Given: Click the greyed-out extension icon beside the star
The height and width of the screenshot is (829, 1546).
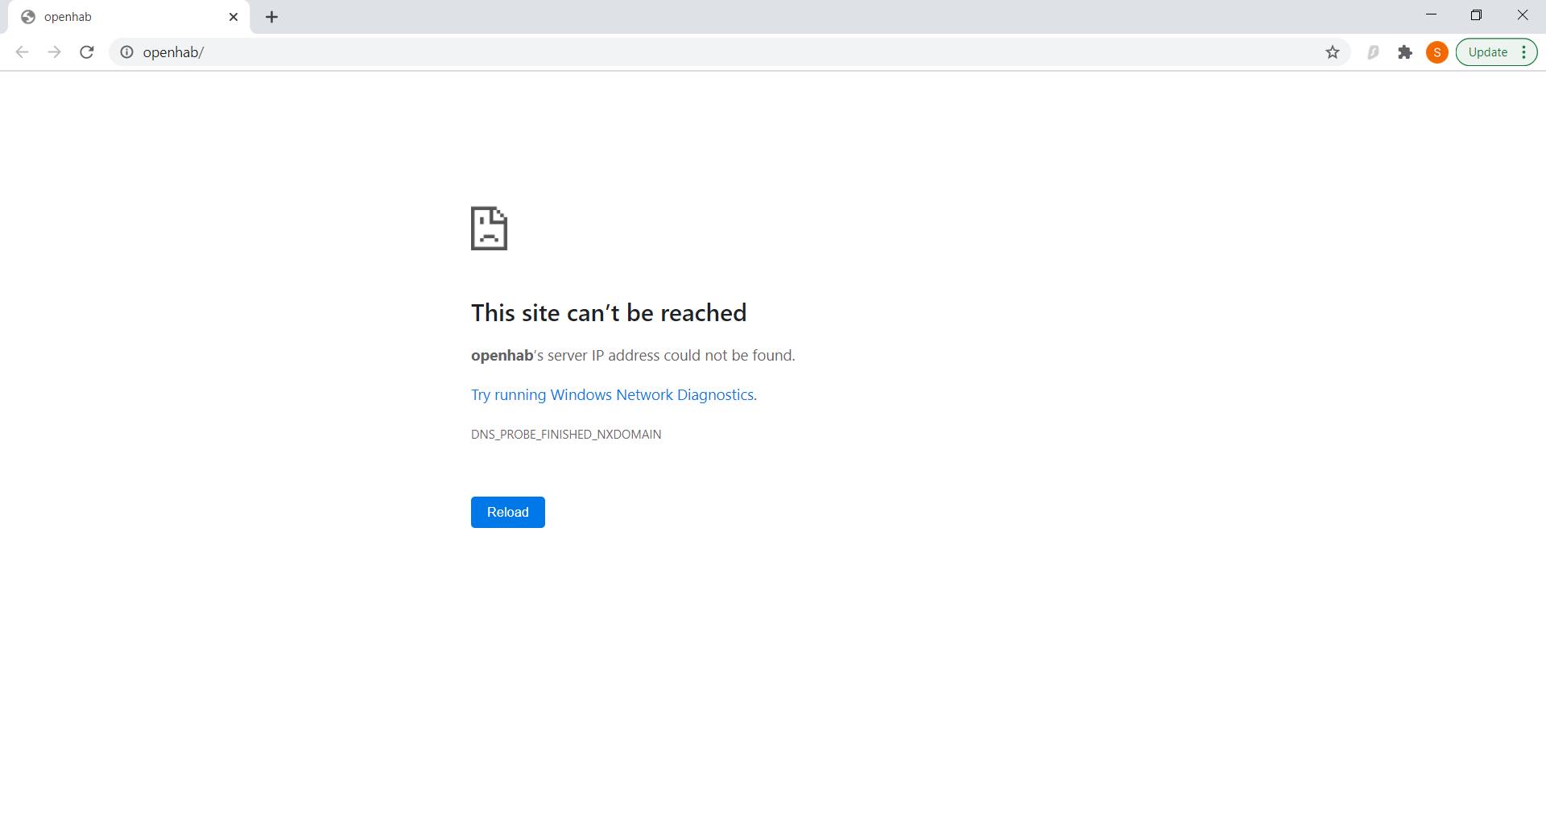Looking at the screenshot, I should (1374, 52).
